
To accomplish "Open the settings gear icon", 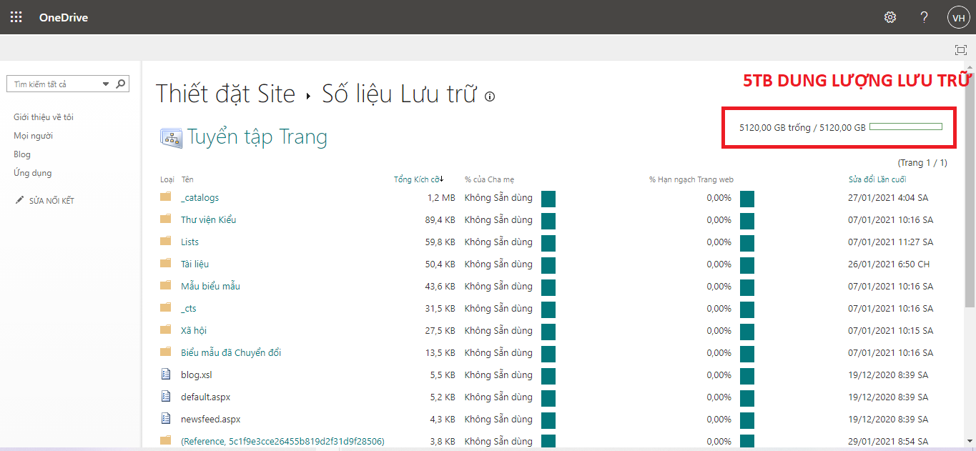I will point(890,17).
